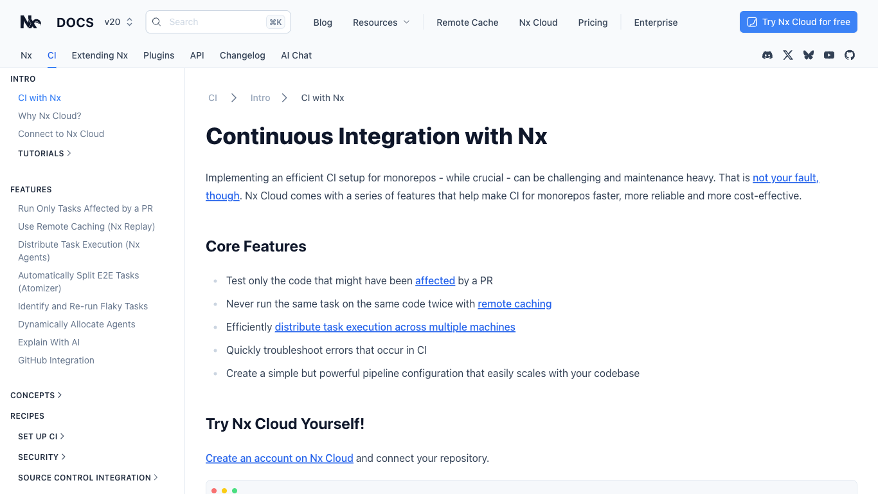
Task: Follow the 'not your fault, though' link
Action: 785,178
